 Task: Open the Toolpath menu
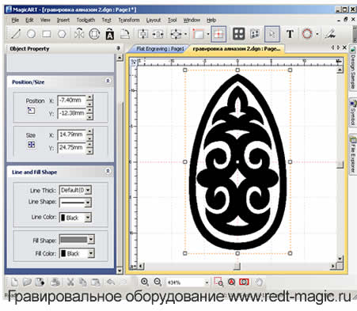(85, 20)
